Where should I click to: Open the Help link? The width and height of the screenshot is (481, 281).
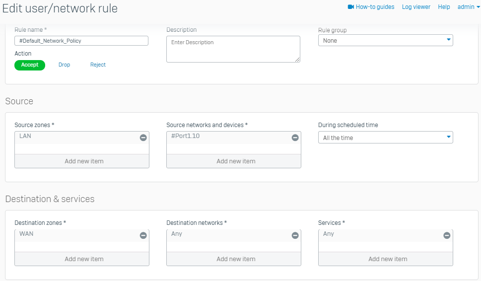coord(444,7)
